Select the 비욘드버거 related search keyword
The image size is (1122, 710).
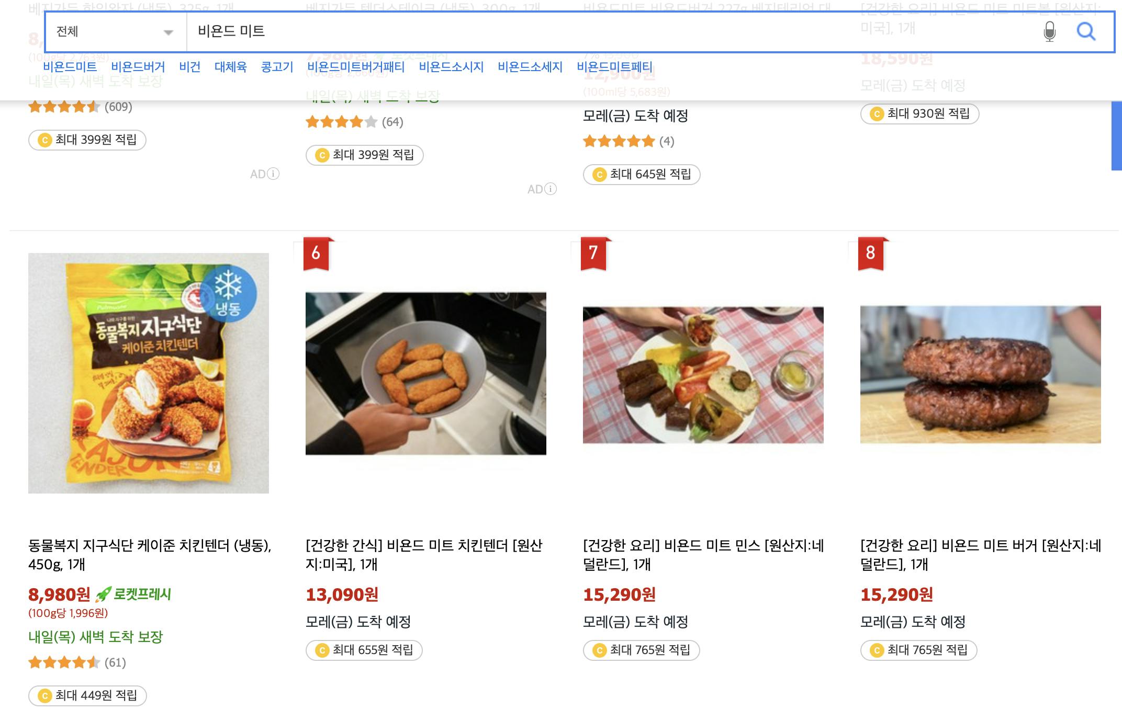click(x=138, y=67)
